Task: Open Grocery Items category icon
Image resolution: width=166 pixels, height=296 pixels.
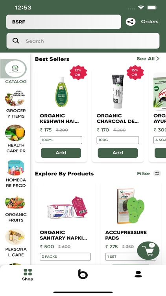Action: 15,98
